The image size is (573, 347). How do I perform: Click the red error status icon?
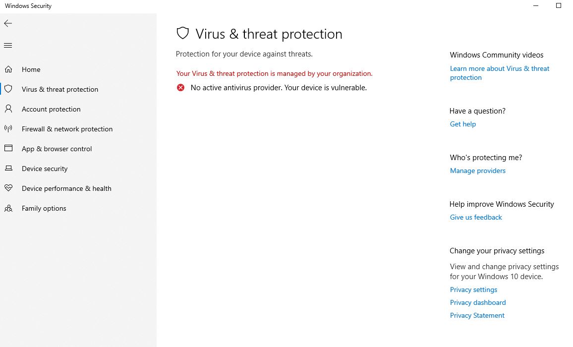click(x=181, y=88)
